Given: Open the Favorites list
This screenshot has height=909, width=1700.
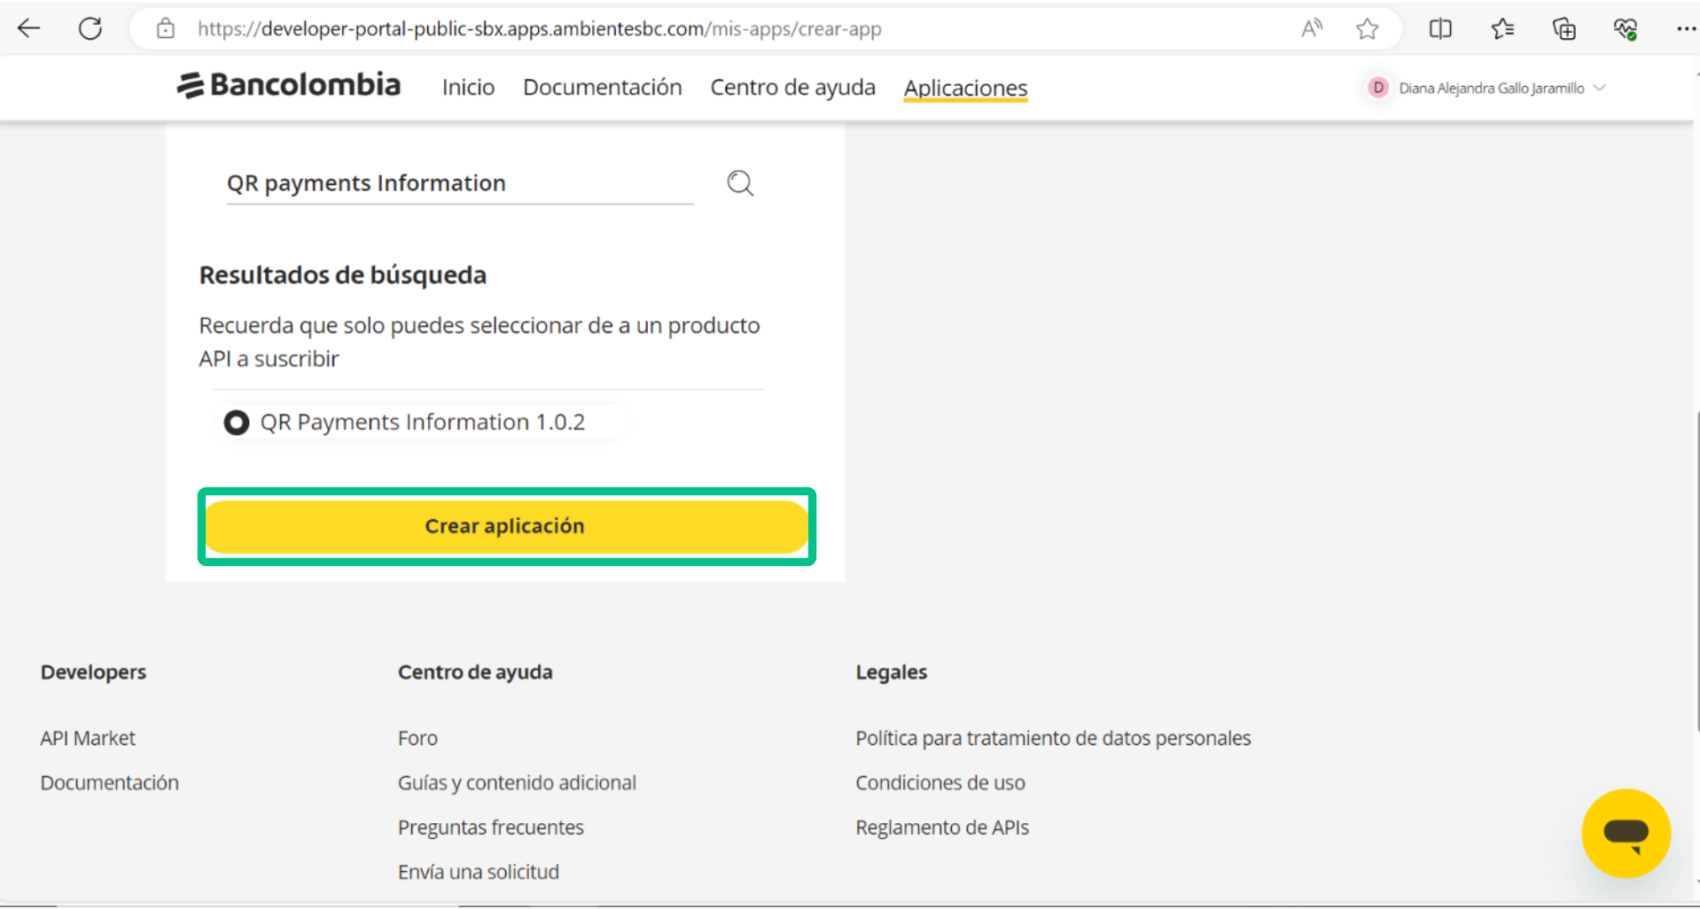Looking at the screenshot, I should (1503, 28).
